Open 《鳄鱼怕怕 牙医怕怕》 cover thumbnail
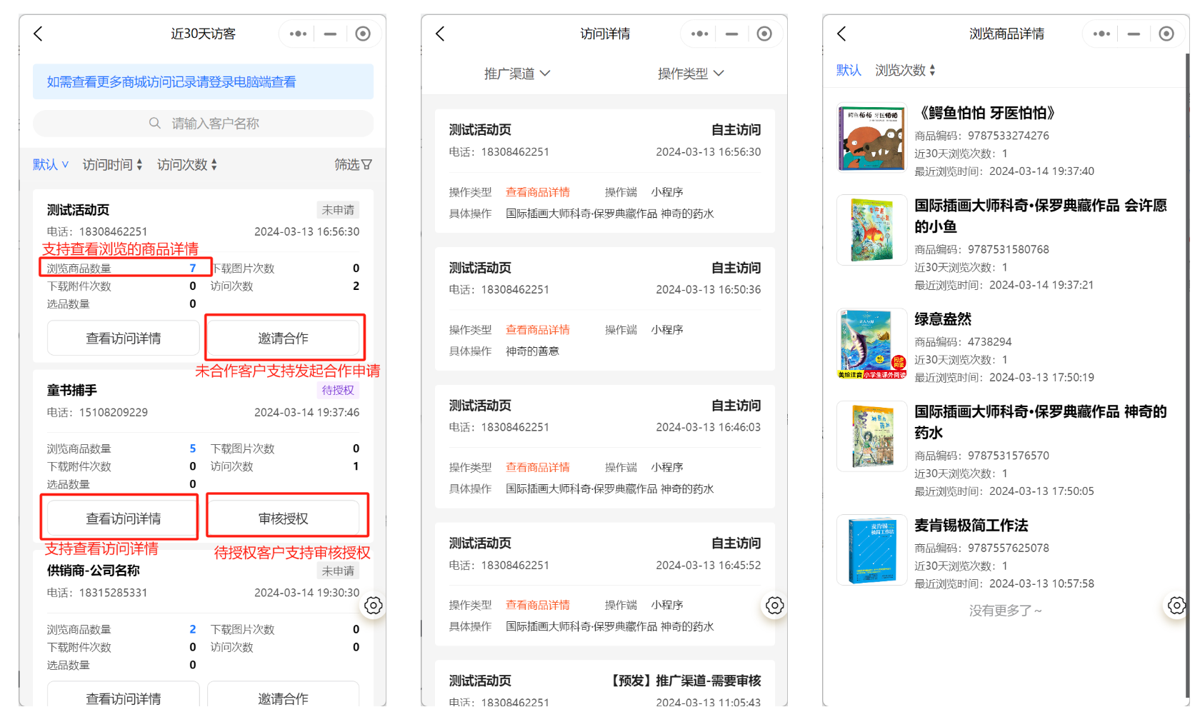 pos(872,138)
